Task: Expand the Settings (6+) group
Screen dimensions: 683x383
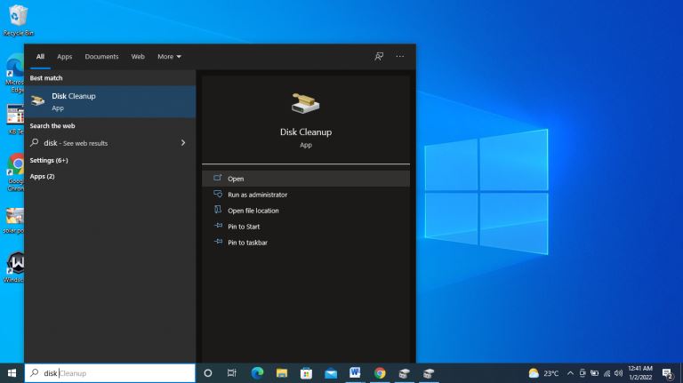Action: click(x=49, y=160)
